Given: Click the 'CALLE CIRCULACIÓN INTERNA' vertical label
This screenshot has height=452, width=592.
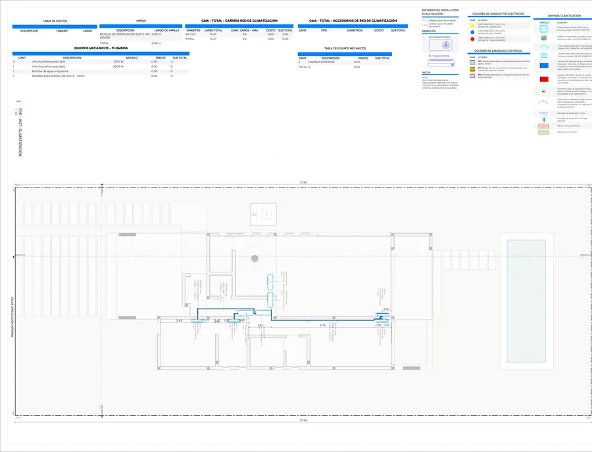Looking at the screenshot, I should pos(12,317).
